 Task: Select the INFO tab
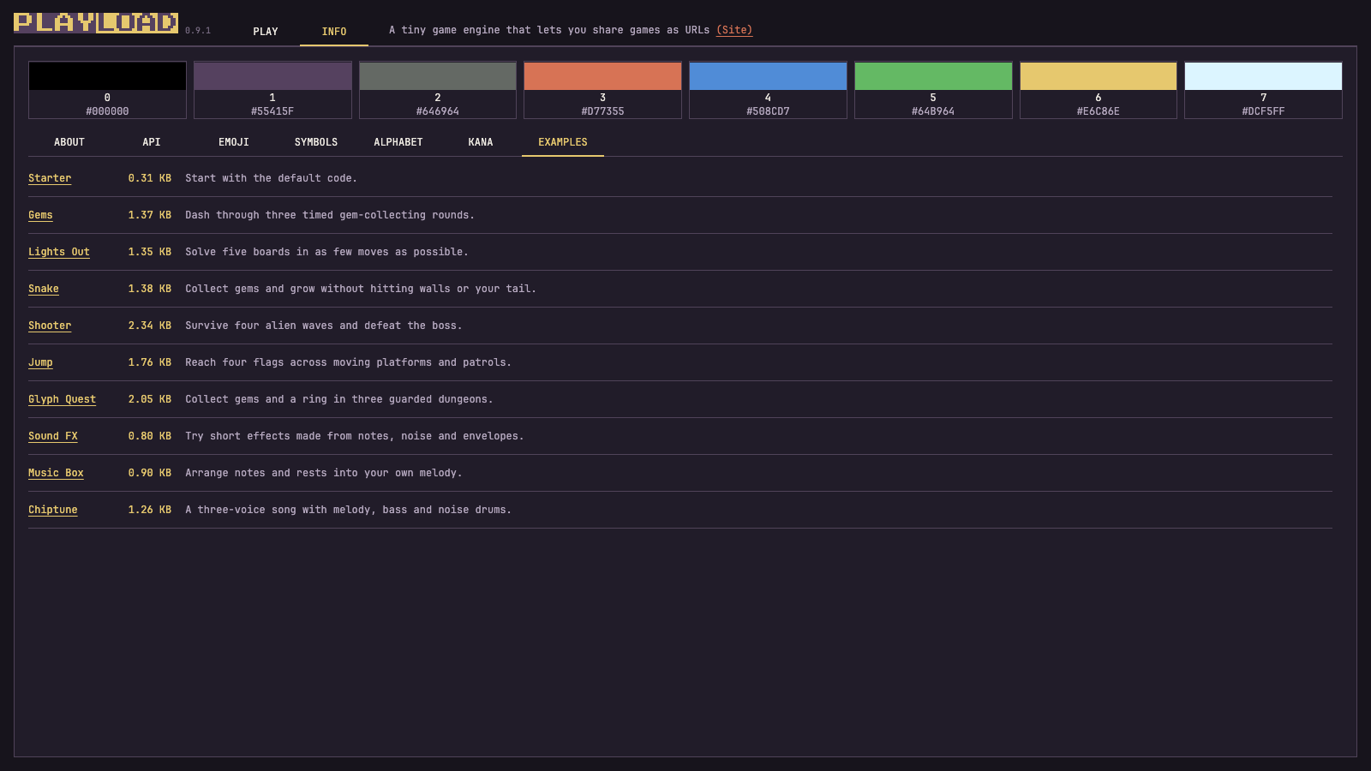(334, 32)
